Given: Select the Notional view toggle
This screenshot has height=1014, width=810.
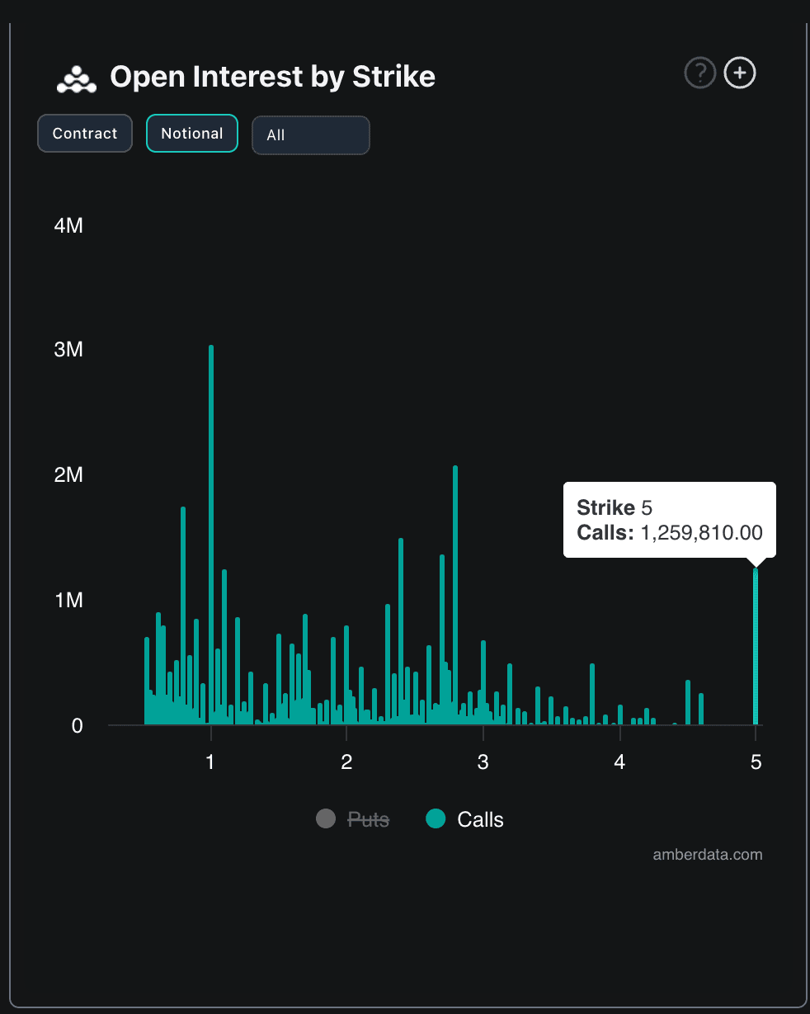Looking at the screenshot, I should 192,134.
